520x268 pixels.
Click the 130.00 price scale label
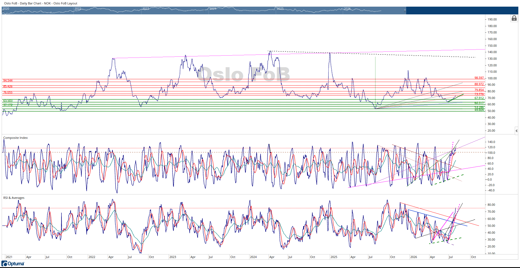[492, 59]
